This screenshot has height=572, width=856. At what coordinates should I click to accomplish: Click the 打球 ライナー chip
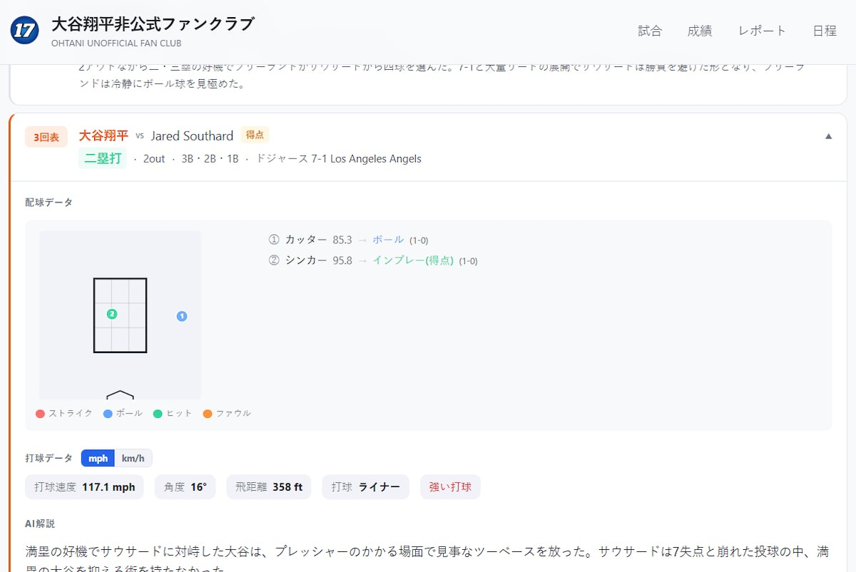(x=365, y=487)
